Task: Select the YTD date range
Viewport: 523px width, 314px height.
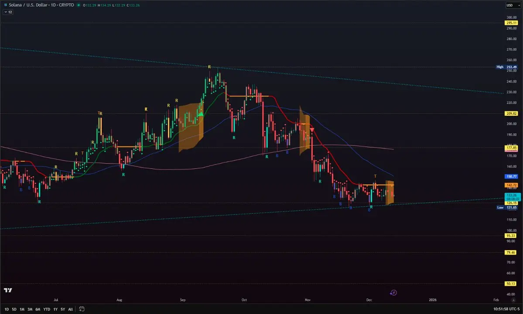Action: coord(47,309)
